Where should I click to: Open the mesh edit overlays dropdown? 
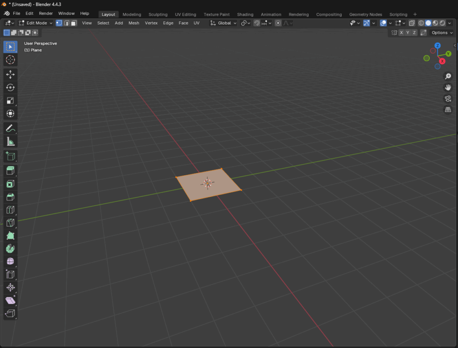400,23
